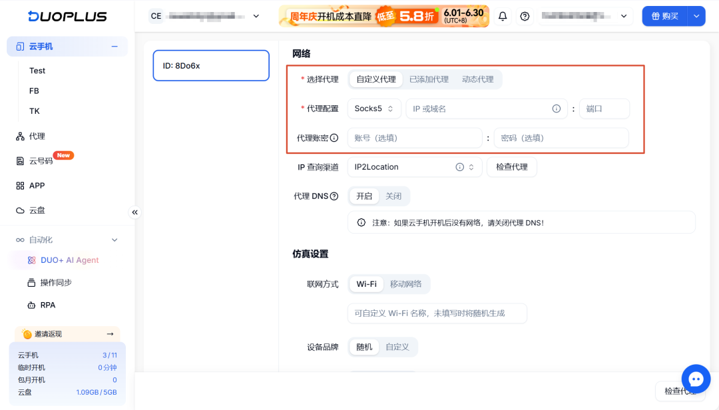Set 设备品牌 to 随机
719x410 pixels.
364,347
